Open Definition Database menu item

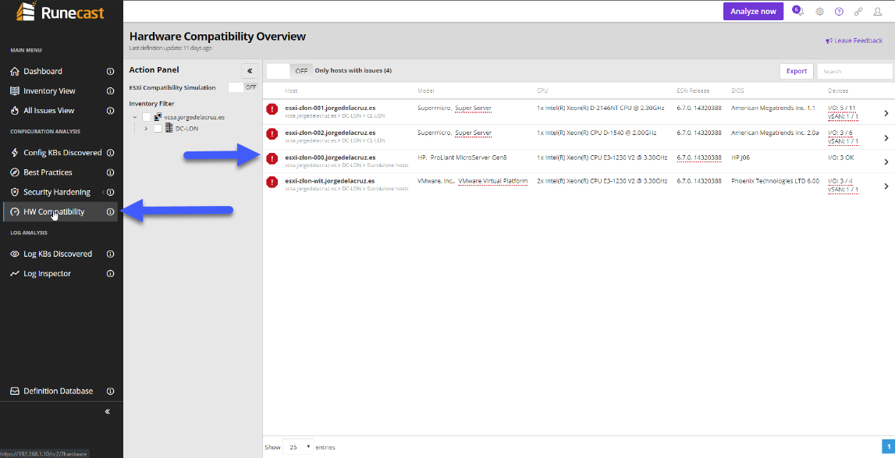(x=59, y=391)
